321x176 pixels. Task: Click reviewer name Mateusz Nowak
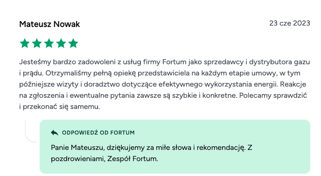49,24
